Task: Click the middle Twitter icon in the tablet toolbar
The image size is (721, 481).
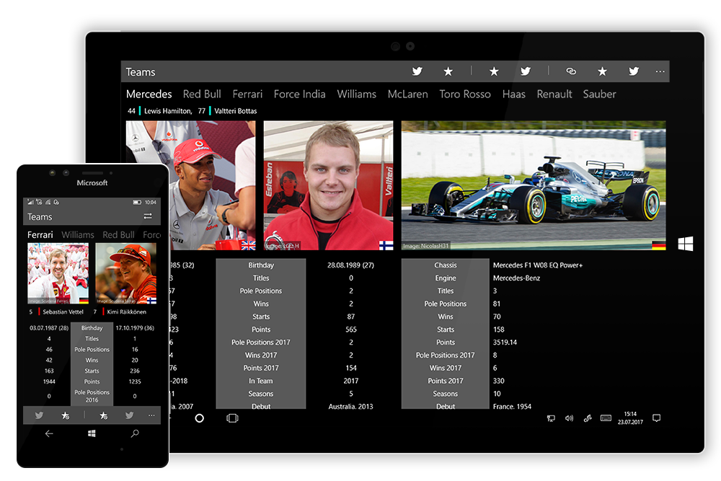Action: [525, 71]
